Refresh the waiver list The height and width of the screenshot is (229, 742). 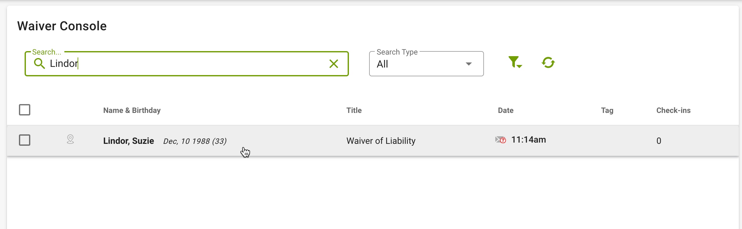point(548,62)
